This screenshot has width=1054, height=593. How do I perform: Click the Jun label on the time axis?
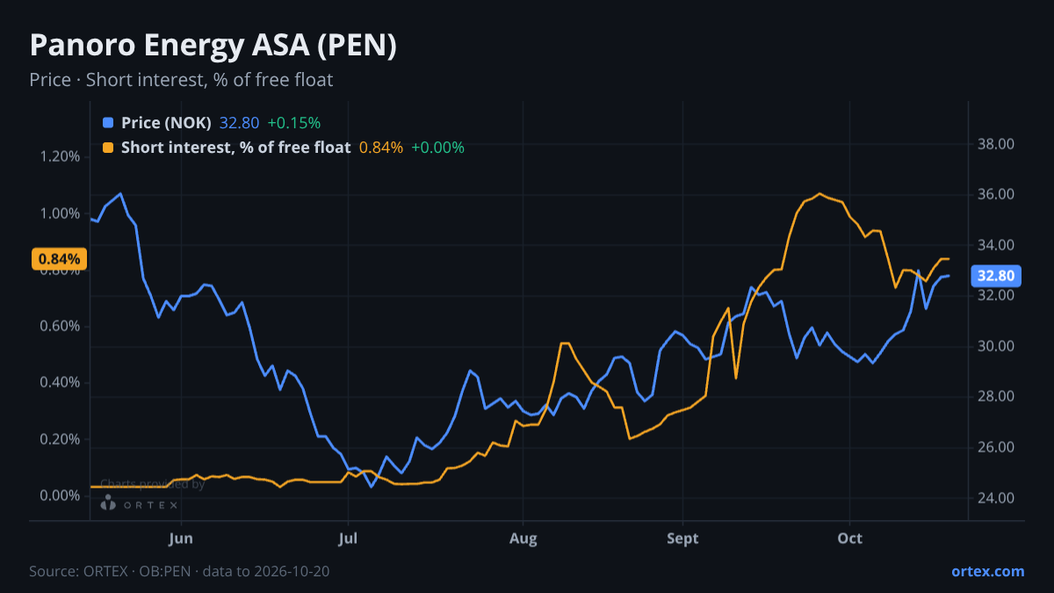tap(180, 538)
